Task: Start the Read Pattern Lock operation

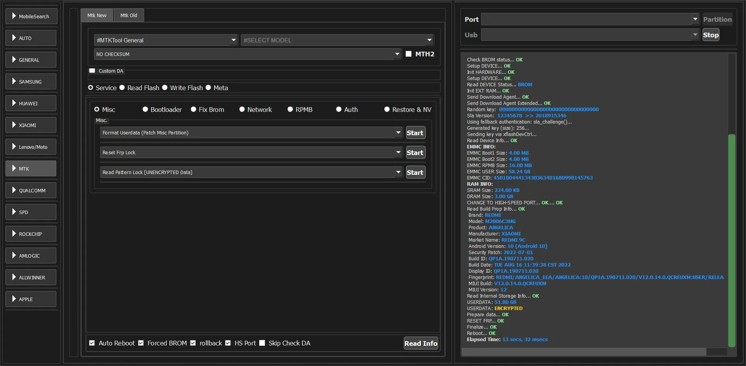Action: click(415, 173)
